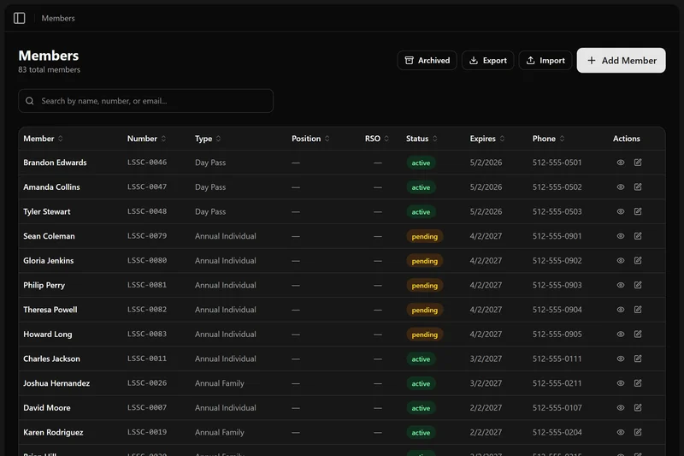This screenshot has height=456, width=684.
Task: Sort table by Status column
Action: point(422,139)
